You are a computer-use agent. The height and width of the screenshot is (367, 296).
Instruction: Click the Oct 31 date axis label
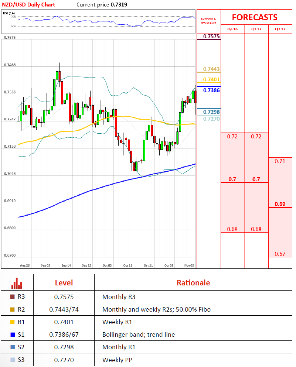click(x=169, y=265)
